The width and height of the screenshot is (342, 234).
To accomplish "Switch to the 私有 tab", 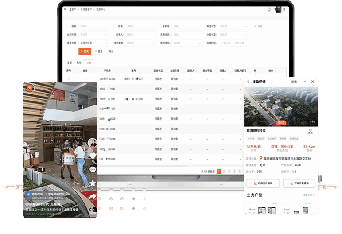I will point(79,63).
